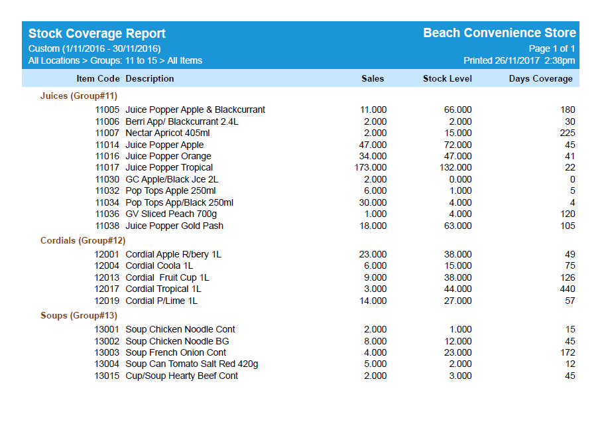Select the Description column header
This screenshot has height=432, width=602.
click(150, 78)
